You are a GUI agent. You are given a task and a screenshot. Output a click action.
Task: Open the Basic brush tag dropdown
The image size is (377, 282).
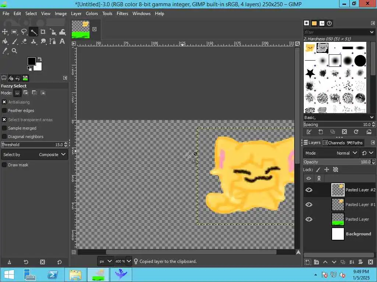click(x=372, y=117)
